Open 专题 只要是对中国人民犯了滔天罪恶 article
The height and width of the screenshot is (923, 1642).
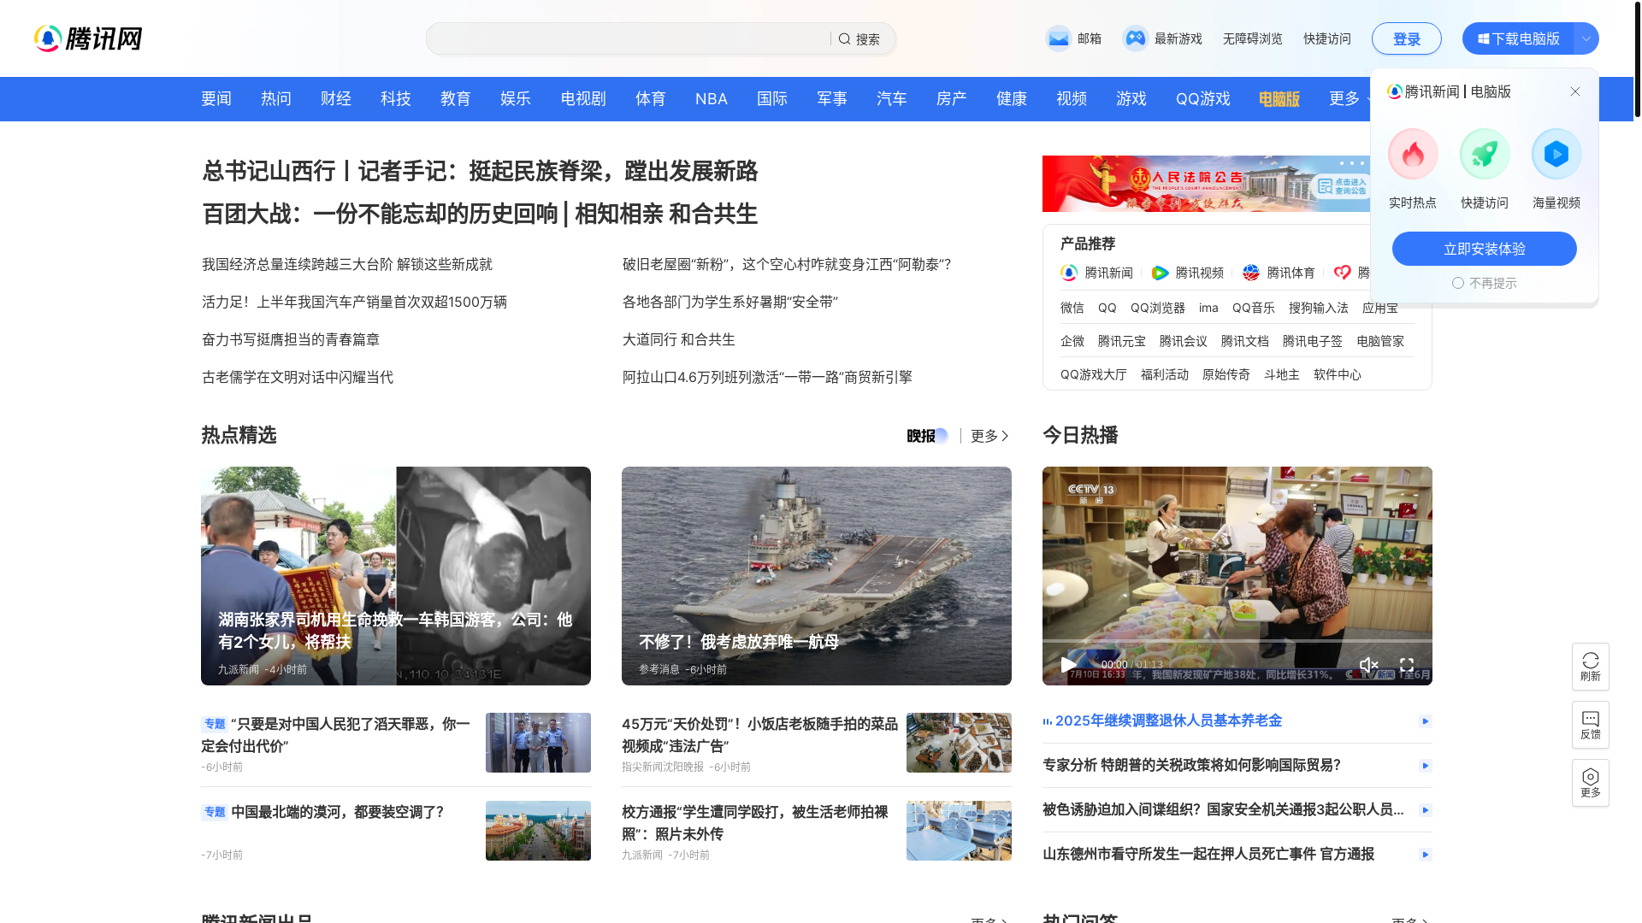pyautogui.click(x=336, y=735)
